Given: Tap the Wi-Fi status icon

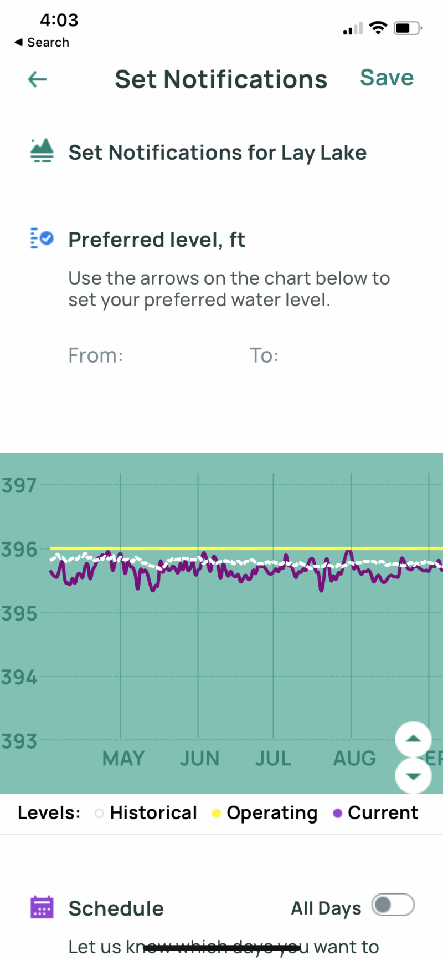Looking at the screenshot, I should pyautogui.click(x=378, y=28).
